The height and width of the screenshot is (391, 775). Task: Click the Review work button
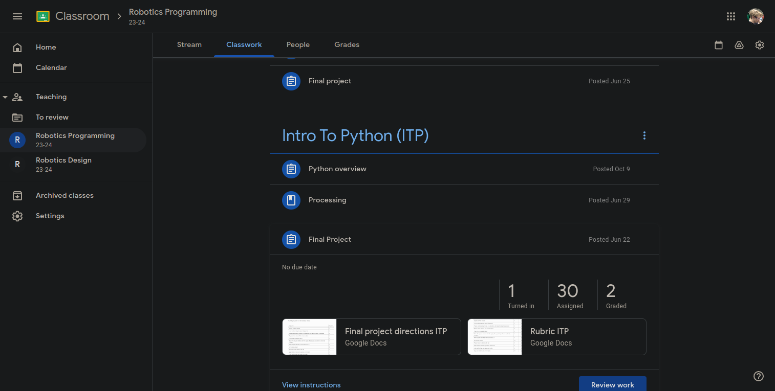pos(612,384)
